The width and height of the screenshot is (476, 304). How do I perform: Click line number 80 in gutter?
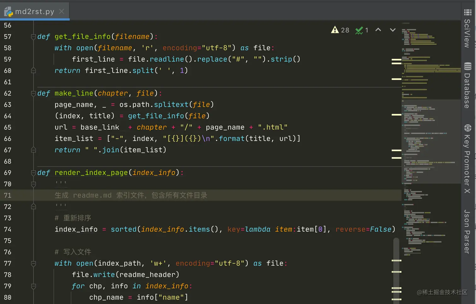8,297
